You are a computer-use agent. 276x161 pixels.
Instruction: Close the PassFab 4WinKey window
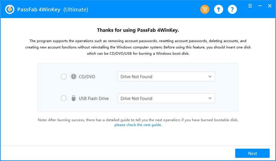click(x=269, y=6)
